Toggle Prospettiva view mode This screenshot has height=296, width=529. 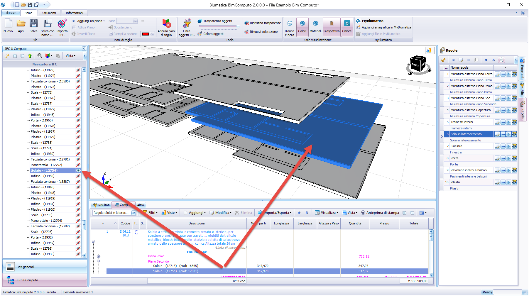(x=332, y=27)
